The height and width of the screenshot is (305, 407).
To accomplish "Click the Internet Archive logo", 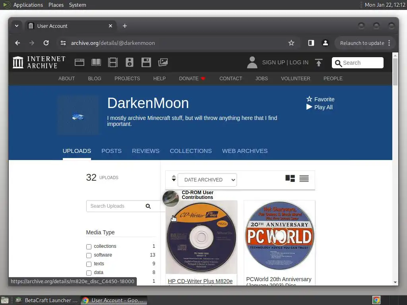I will tap(39, 62).
